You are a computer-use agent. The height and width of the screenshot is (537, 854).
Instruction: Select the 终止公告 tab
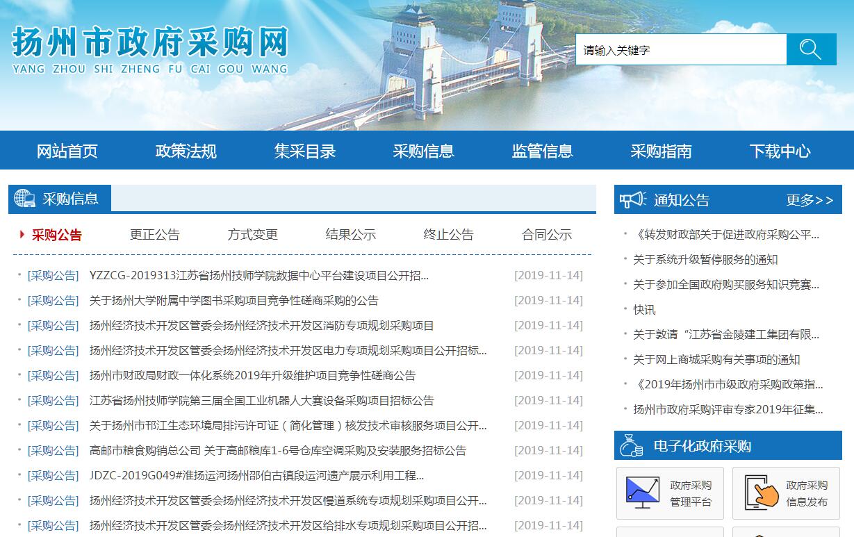448,235
